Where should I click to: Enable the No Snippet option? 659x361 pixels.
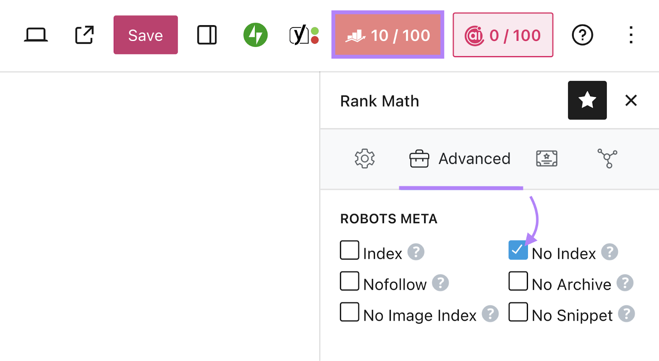pyautogui.click(x=518, y=312)
